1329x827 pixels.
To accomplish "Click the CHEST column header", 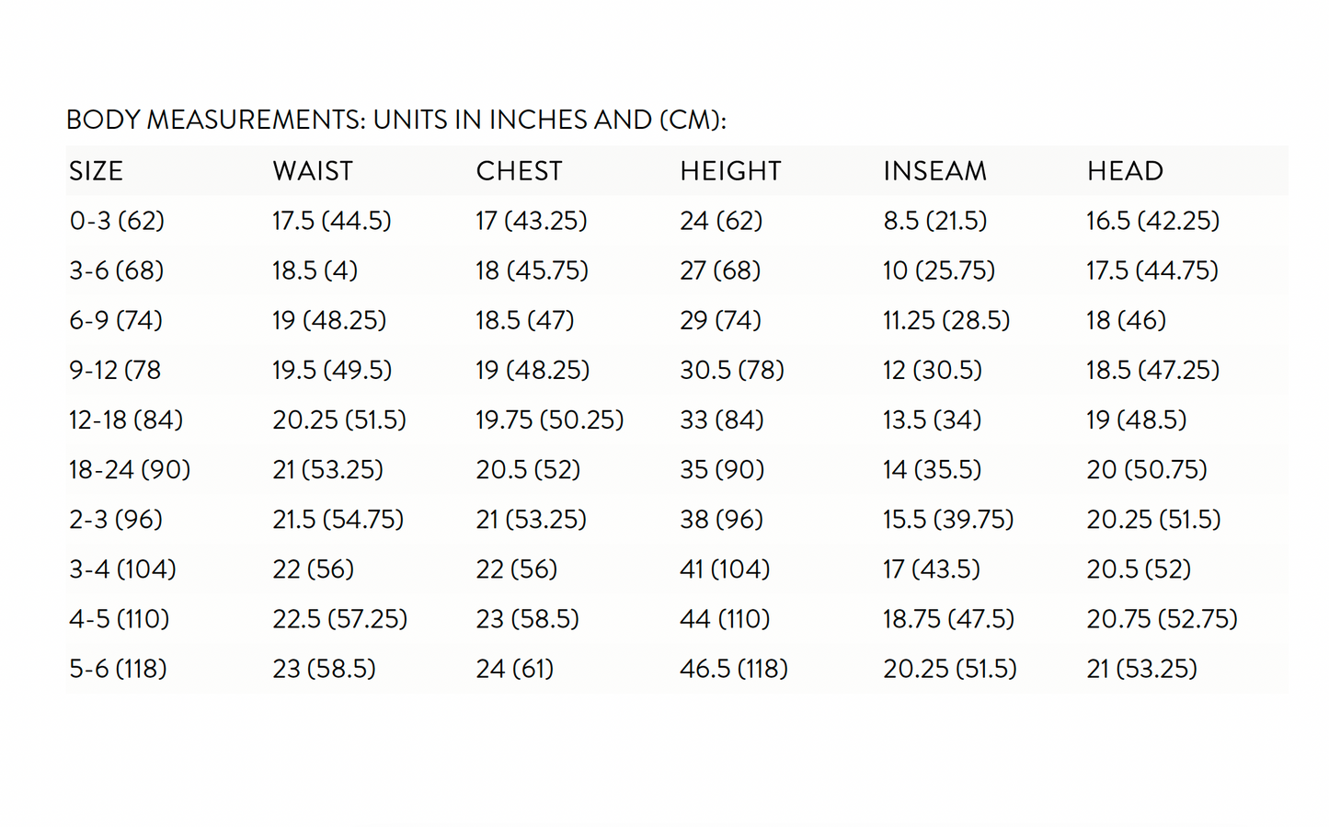I will click(x=519, y=171).
